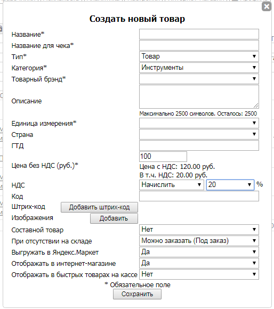Click the ГТД input field
This screenshot has height=309, width=274.
click(199, 145)
